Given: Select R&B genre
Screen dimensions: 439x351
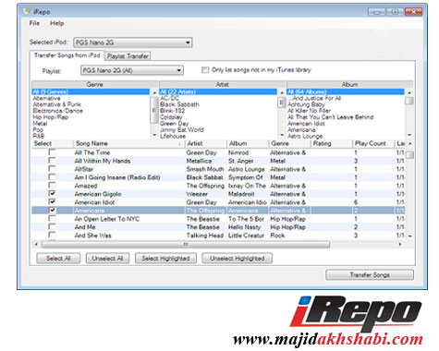Looking at the screenshot, I should pos(39,136).
